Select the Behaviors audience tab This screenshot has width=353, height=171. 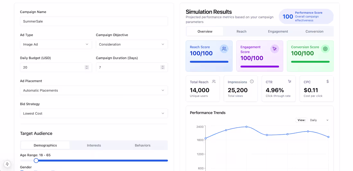click(142, 145)
